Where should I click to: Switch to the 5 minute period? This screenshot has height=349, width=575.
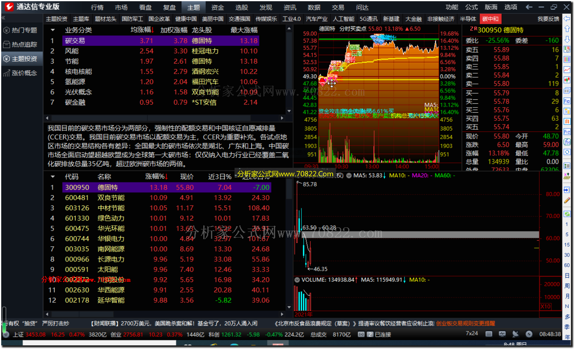pyautogui.click(x=567, y=234)
